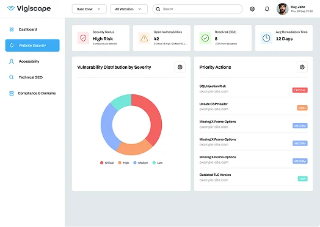The width and height of the screenshot is (320, 227).
Task: Click the All Websites dropdown chevron
Action: coord(140,9)
